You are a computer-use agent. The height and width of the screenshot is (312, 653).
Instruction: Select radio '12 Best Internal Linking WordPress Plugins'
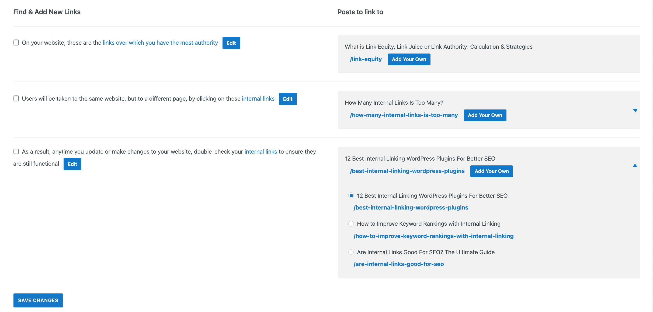(x=351, y=196)
